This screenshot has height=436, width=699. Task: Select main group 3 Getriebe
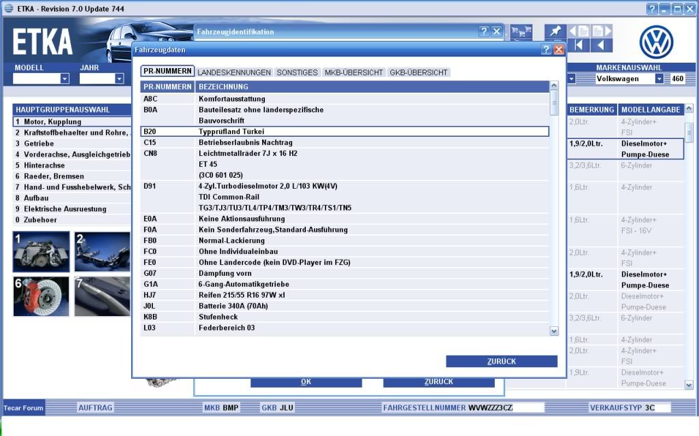pos(72,143)
